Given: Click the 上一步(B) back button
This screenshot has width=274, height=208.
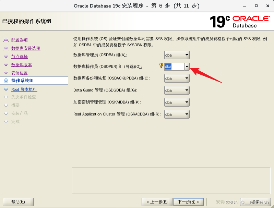Looking at the screenshot, I should [x=157, y=202].
